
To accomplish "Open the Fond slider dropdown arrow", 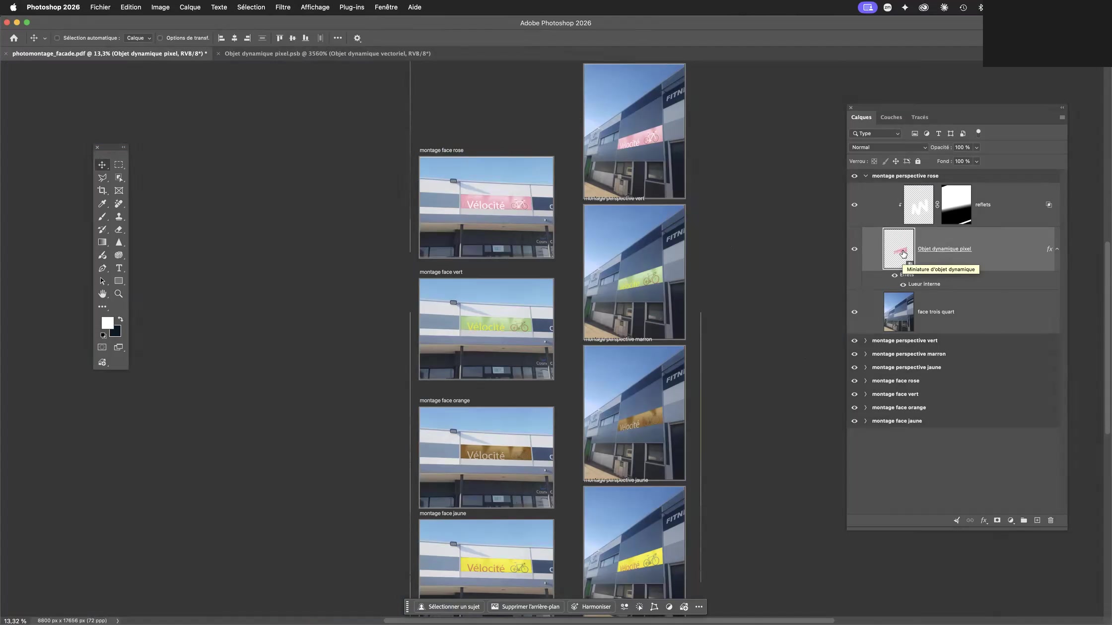I will (x=976, y=161).
